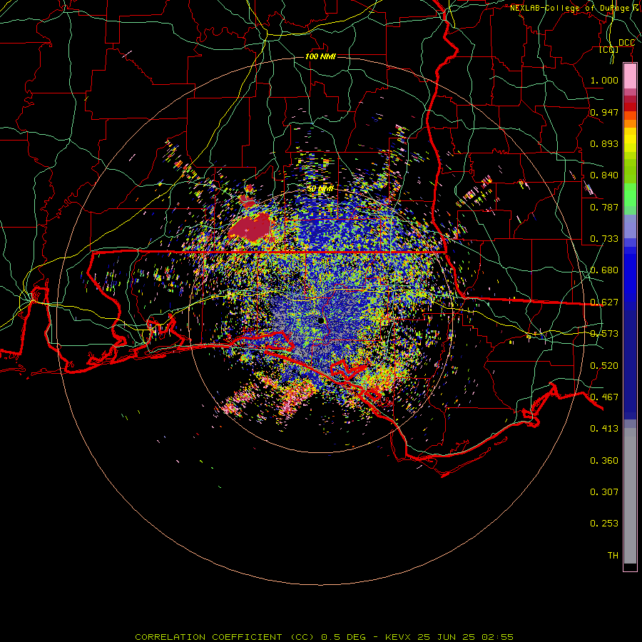Screen dimensions: 642x642
Task: Click the 0.307 legend value
Action: coord(604,492)
